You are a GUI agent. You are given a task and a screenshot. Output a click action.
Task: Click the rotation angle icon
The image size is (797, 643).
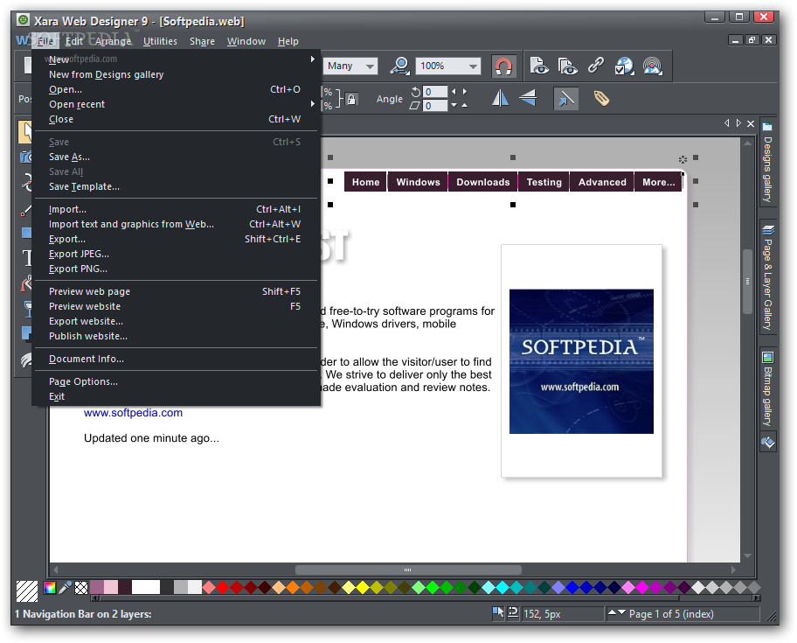tap(416, 92)
